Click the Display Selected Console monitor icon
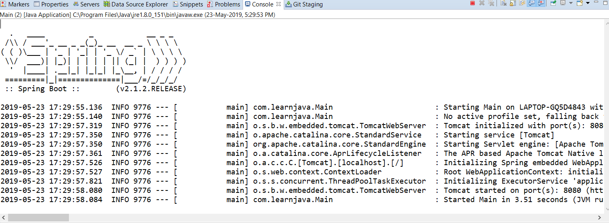Screen dimensions: 609x223 [x=563, y=3]
